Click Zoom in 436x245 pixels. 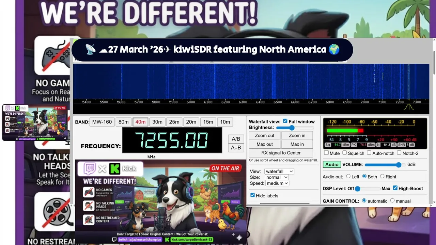pyautogui.click(x=297, y=135)
